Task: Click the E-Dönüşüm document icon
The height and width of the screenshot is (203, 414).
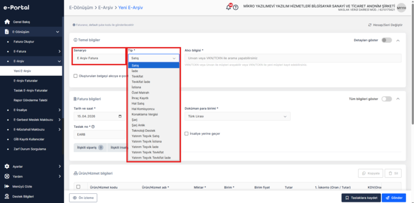Action: [7, 32]
